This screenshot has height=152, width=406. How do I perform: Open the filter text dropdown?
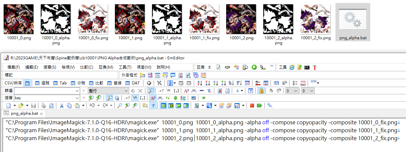click(x=77, y=91)
